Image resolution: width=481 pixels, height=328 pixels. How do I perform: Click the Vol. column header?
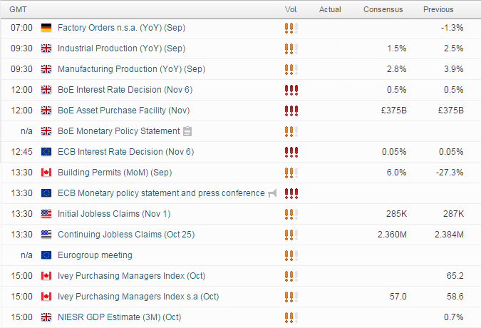(x=291, y=9)
